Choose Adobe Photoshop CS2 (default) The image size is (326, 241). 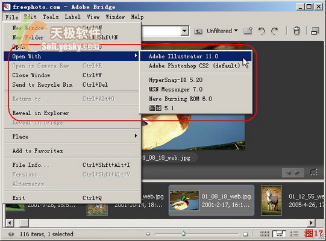[196, 66]
